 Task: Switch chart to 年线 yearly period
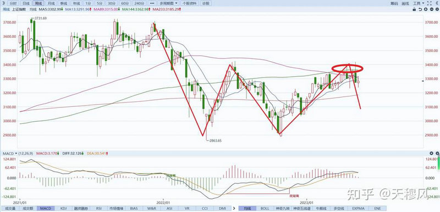click(76, 3)
